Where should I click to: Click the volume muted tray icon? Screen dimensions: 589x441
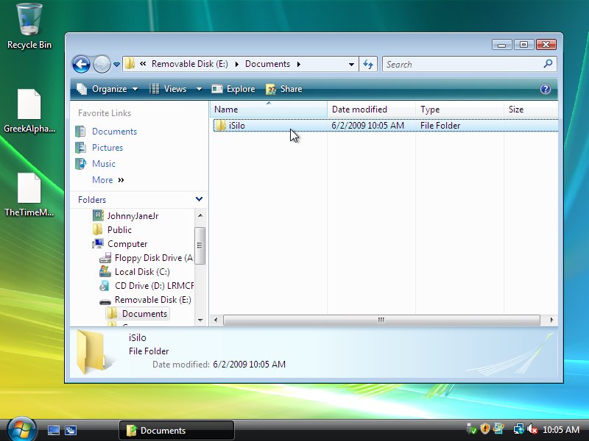point(532,430)
